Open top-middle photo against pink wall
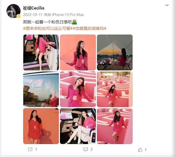 (x=78, y=52)
